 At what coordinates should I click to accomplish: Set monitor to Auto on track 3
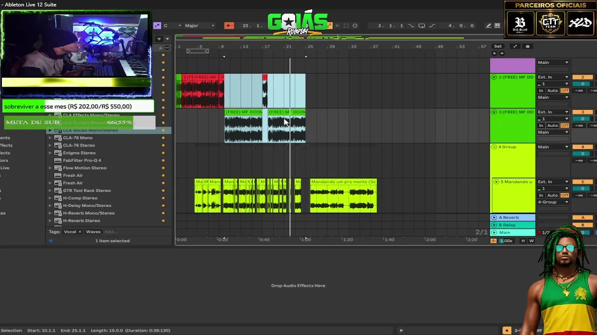(553, 126)
